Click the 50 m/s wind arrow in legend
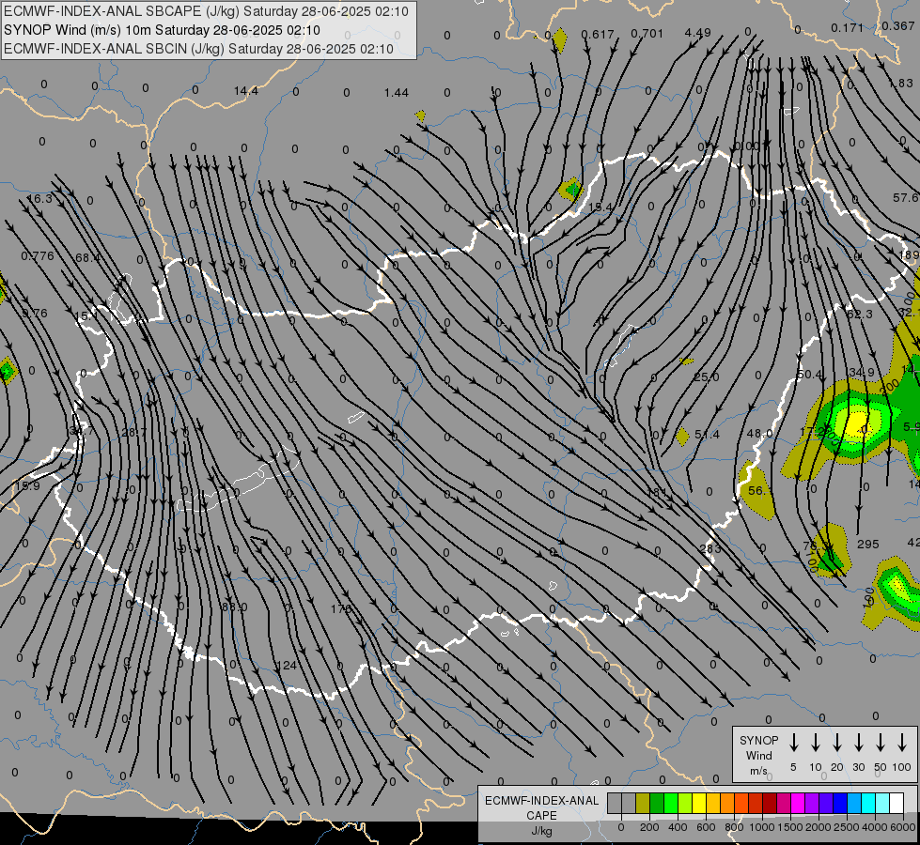 [881, 743]
